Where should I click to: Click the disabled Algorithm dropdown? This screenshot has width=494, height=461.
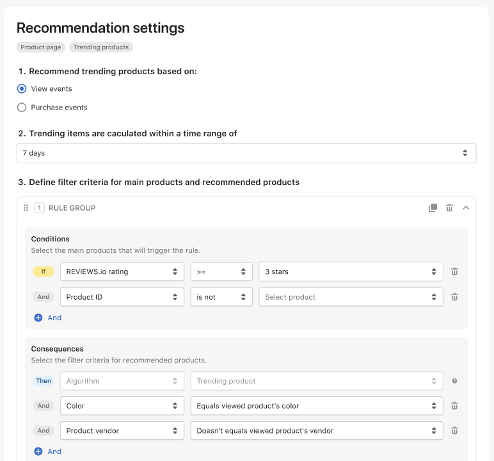click(122, 381)
